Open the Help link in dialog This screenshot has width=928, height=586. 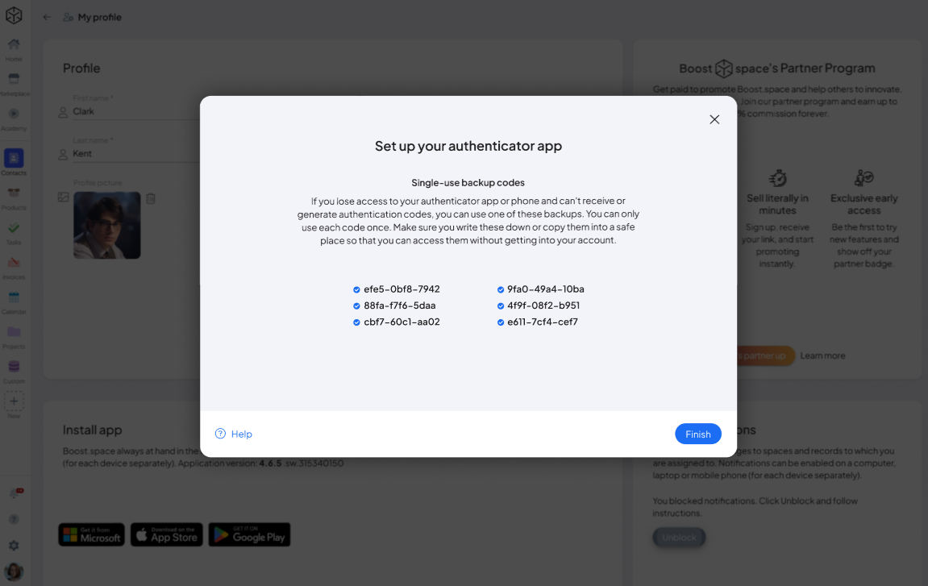click(x=234, y=434)
